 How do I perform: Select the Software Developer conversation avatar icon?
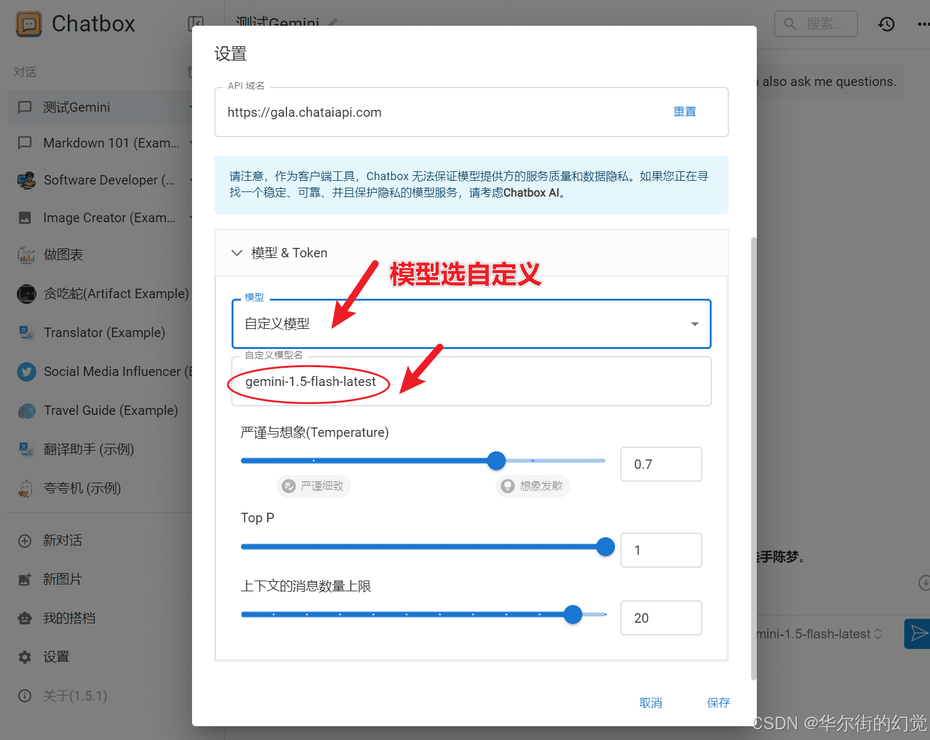26,180
